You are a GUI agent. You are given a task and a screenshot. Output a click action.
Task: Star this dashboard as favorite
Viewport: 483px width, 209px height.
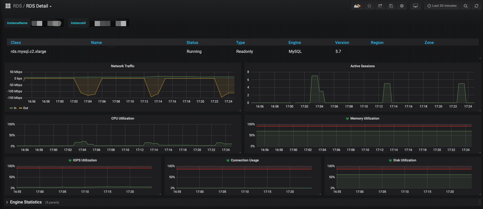click(369, 6)
